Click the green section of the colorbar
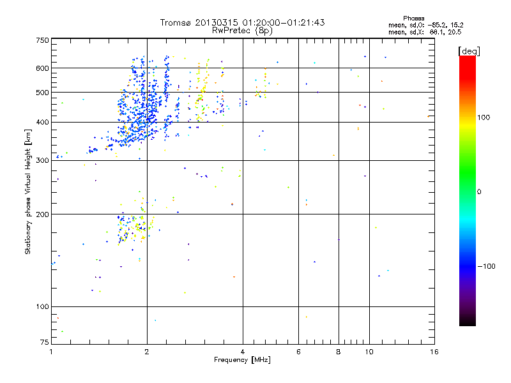Screen dimensions: 511x383 pyautogui.click(x=468, y=172)
